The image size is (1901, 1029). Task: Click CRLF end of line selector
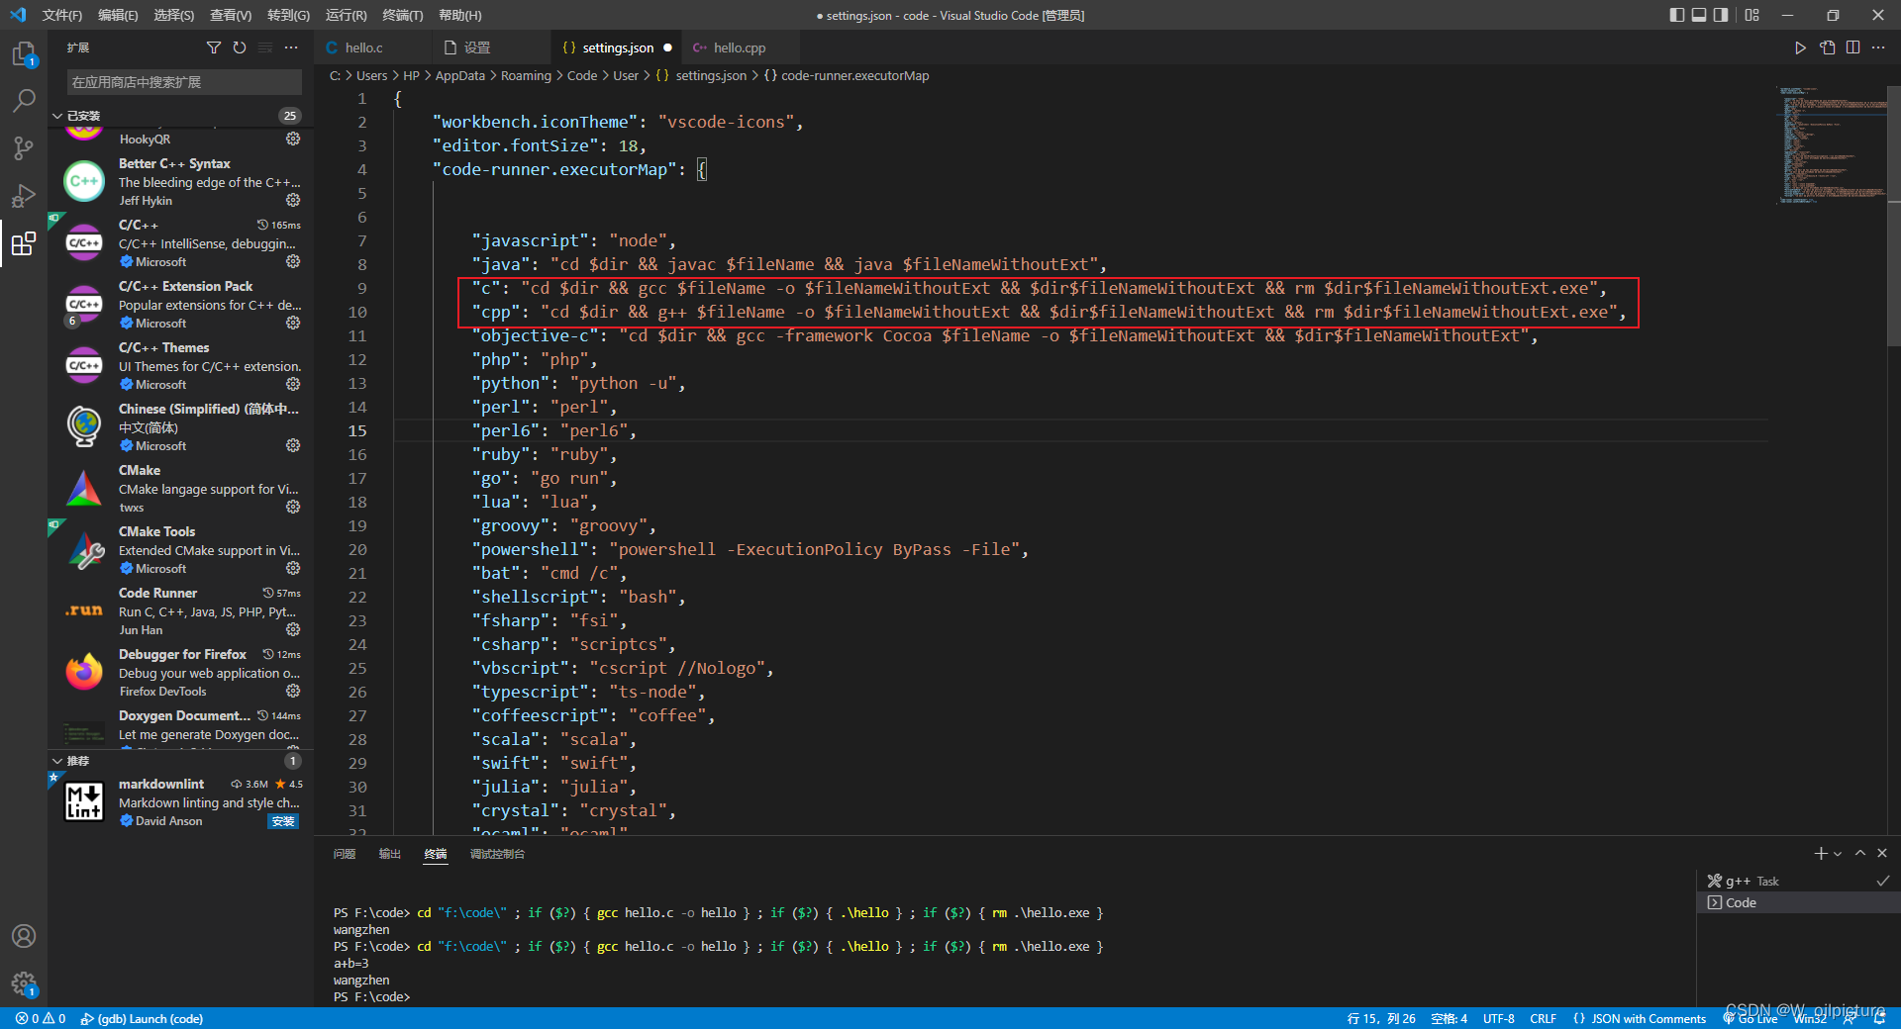click(1543, 1018)
